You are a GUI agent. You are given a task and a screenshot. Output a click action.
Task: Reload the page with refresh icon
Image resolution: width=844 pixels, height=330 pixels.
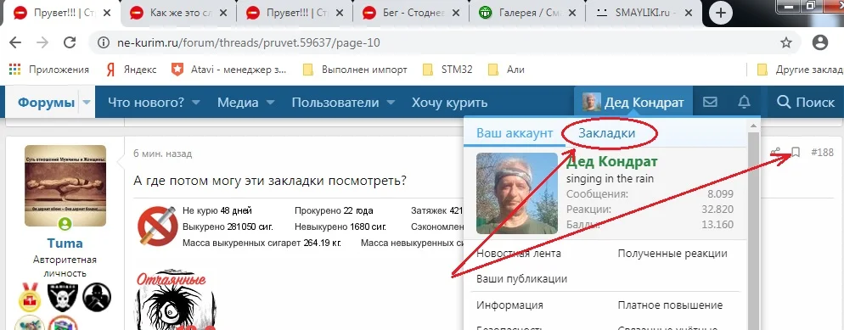coord(70,42)
